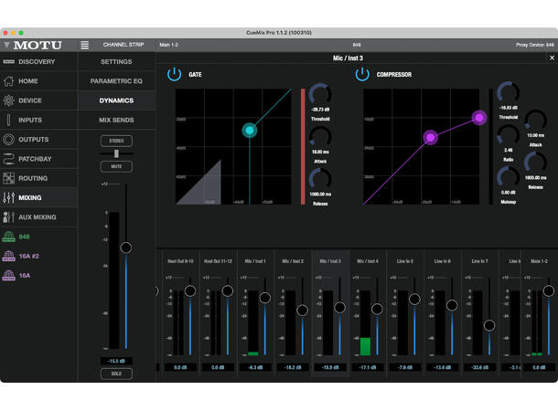This screenshot has height=411, width=558.
Task: Close the Mic / Inst 3 panel
Action: 551,58
